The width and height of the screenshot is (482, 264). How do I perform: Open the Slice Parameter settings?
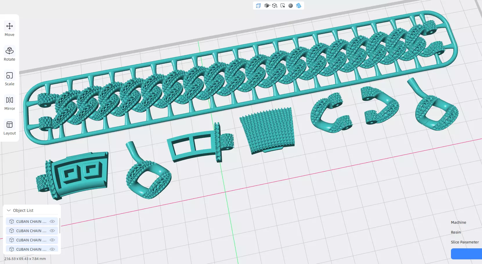pyautogui.click(x=465, y=242)
